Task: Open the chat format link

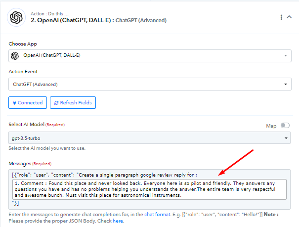Action: (x=157, y=215)
